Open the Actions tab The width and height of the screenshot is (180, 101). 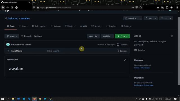click(x=56, y=26)
